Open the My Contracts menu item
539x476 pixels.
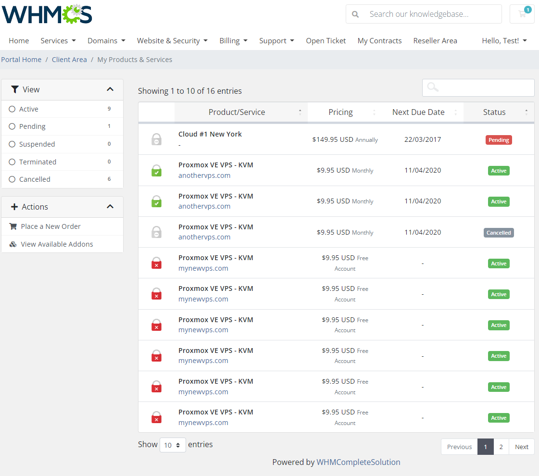(x=379, y=40)
